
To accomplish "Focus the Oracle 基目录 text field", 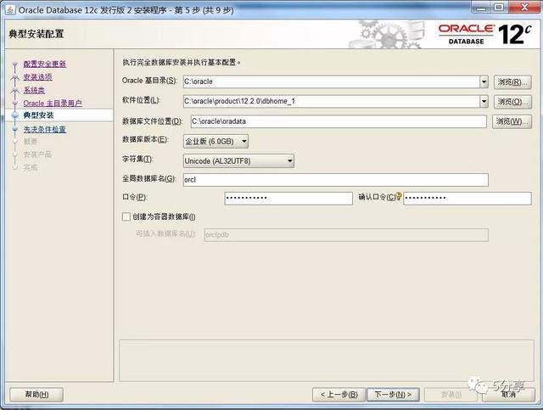I will 332,81.
